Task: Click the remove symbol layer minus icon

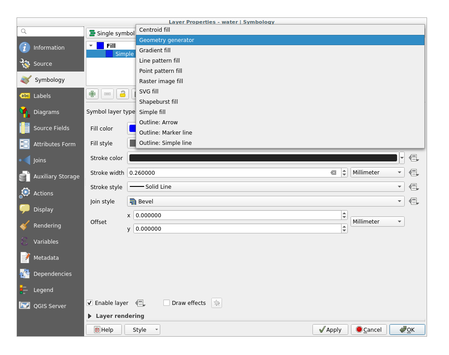Action: point(107,94)
